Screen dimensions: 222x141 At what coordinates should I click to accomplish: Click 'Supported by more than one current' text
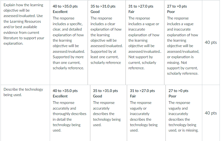[68, 63]
